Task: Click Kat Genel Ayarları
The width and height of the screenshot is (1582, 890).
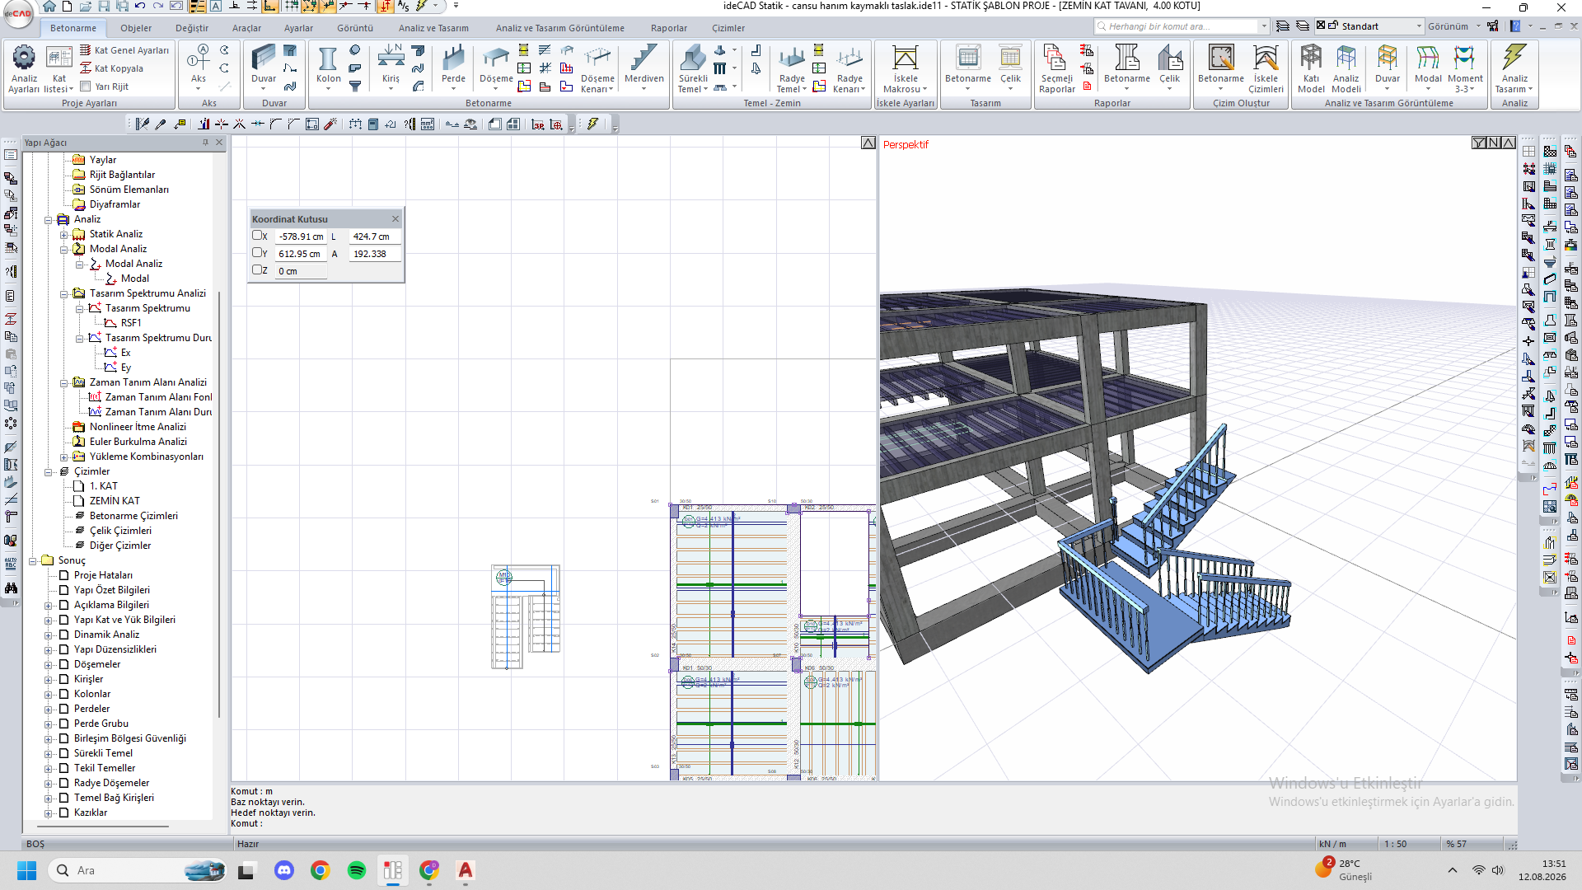Action: tap(124, 50)
